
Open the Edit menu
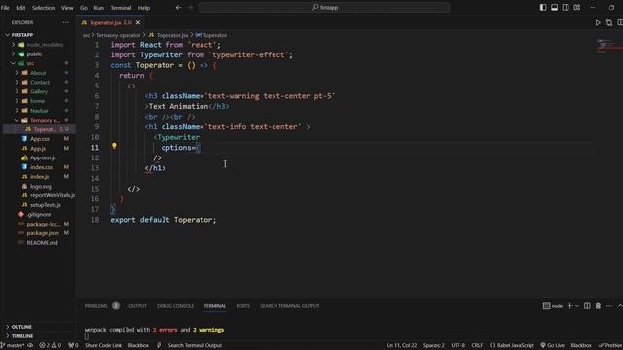(x=20, y=8)
